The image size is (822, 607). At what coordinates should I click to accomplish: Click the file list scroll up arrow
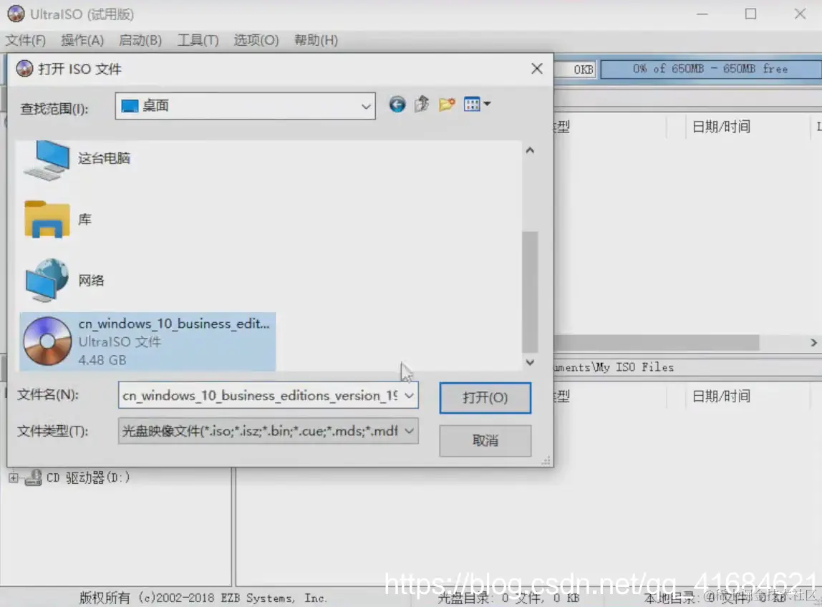click(530, 150)
